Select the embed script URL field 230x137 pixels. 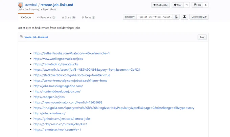click(155, 17)
